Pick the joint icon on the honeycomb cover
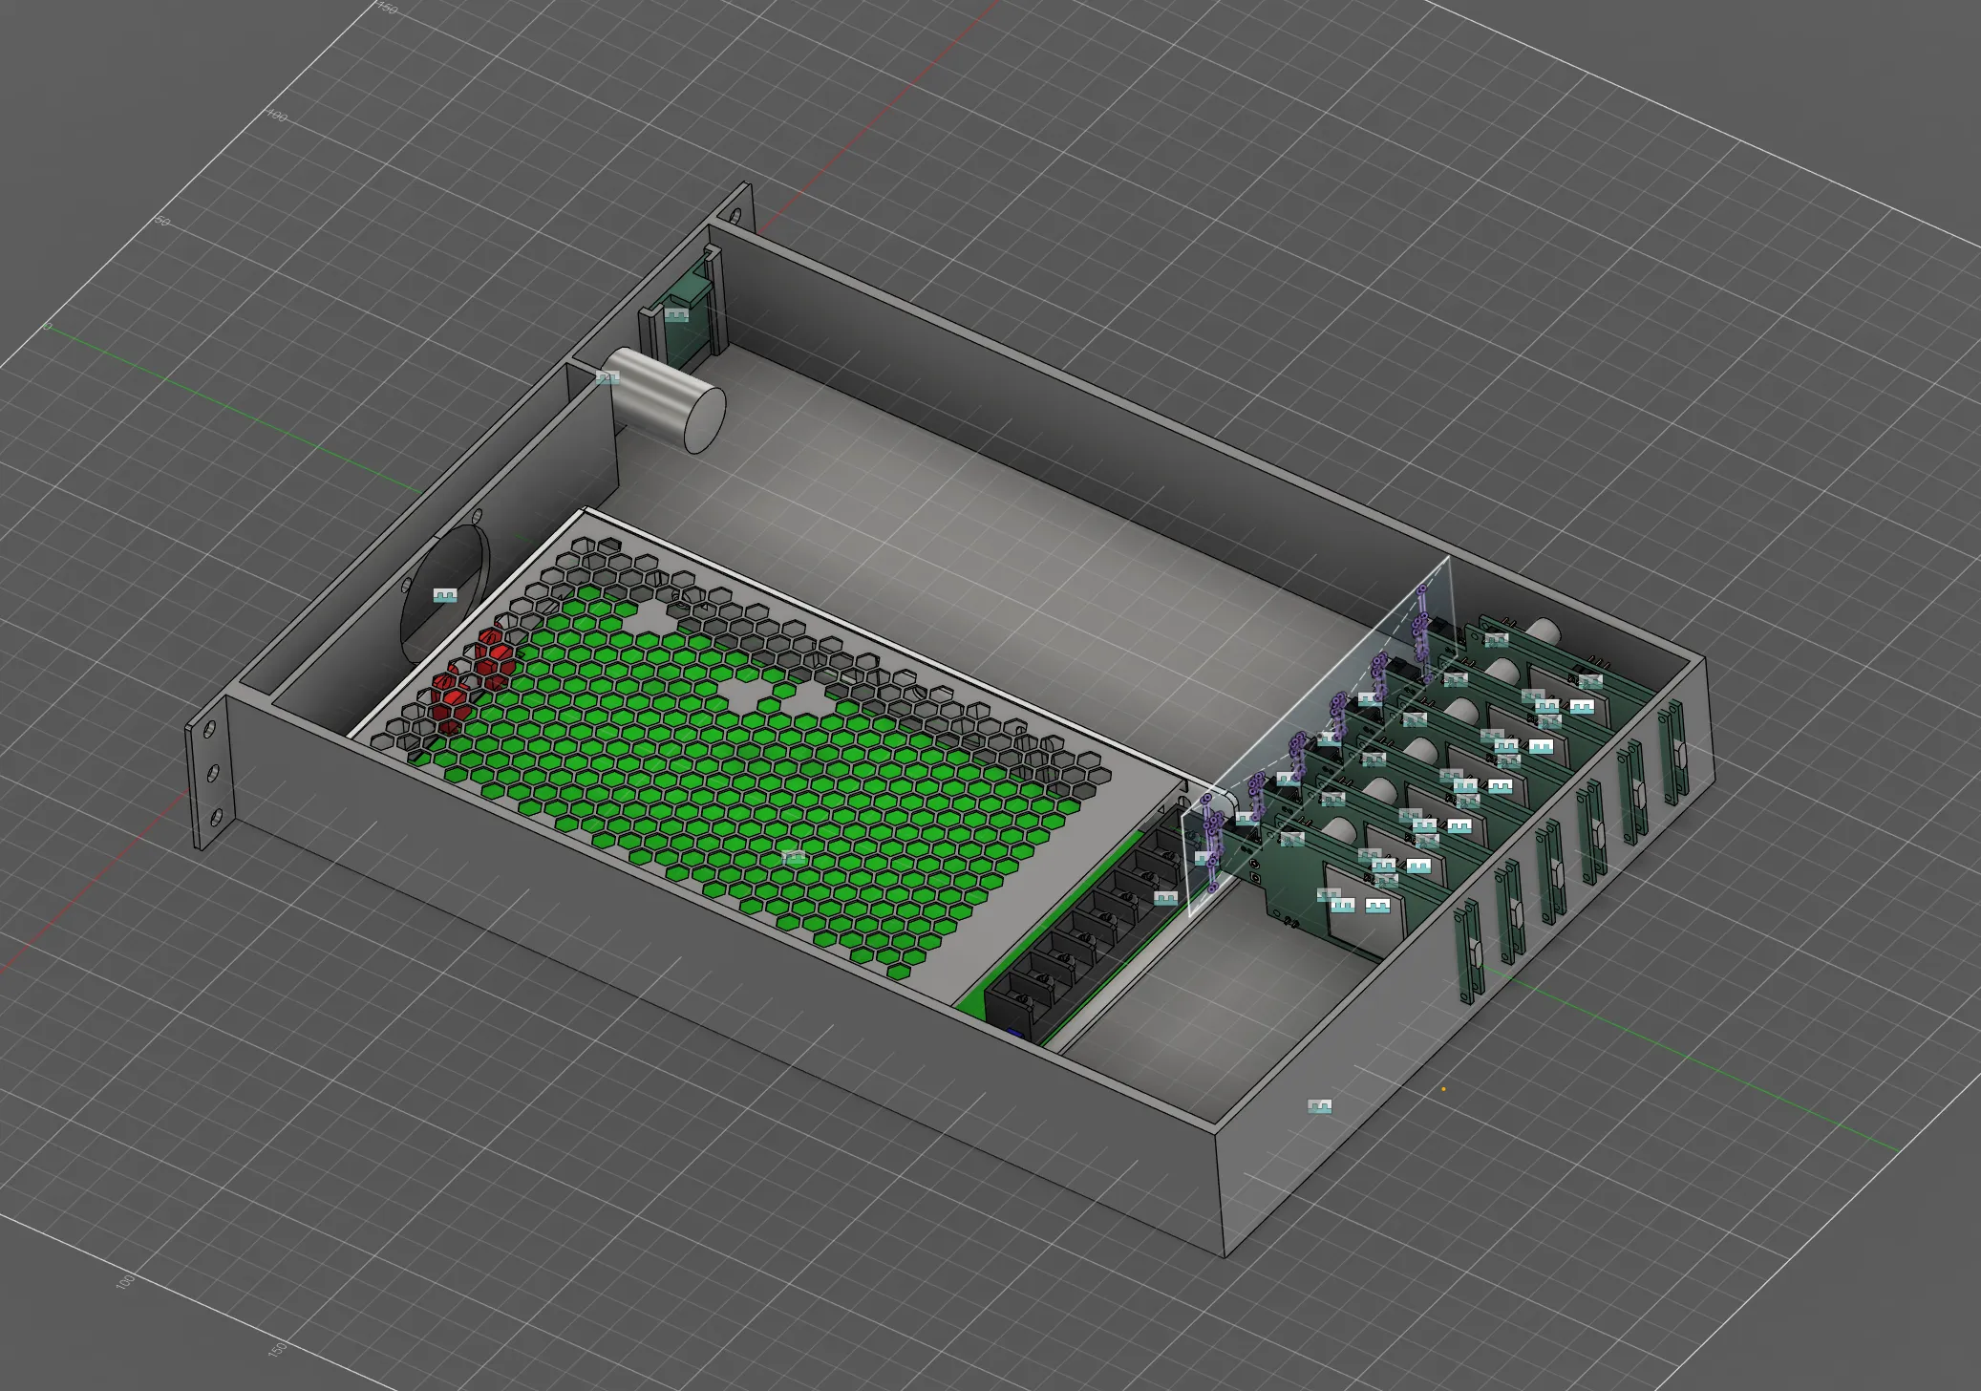Screen dimensions: 1981x1391 coord(793,857)
